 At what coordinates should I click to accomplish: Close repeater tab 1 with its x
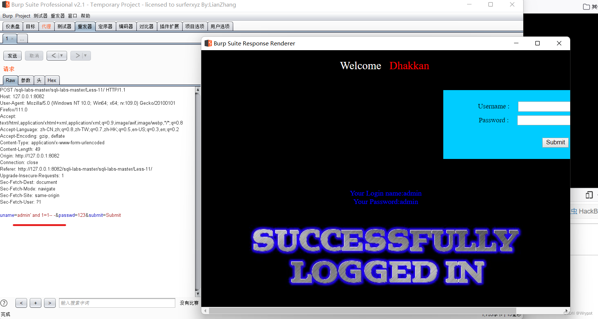(x=12, y=38)
